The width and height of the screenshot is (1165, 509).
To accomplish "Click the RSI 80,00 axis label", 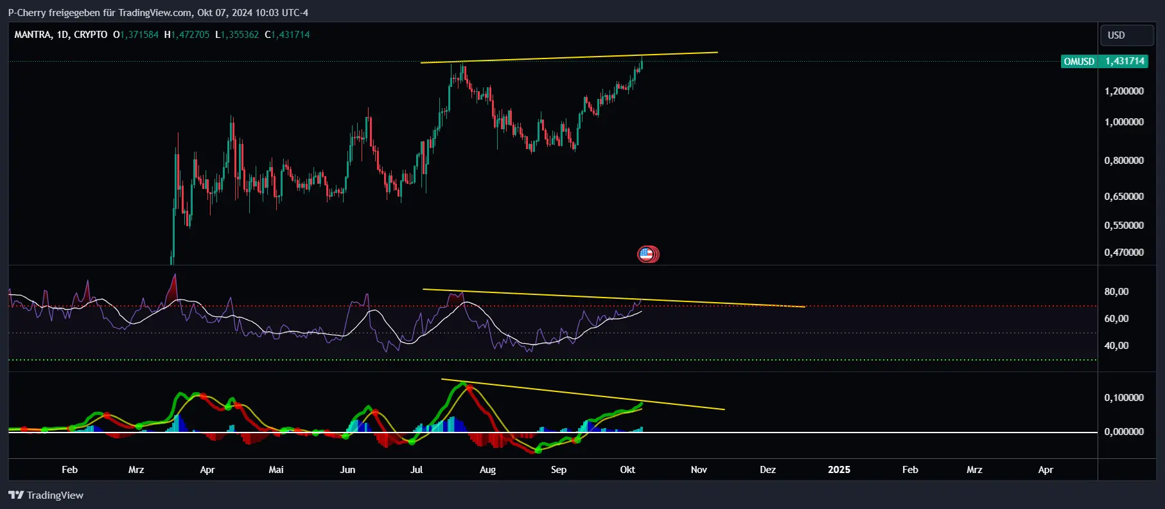I will coord(1116,292).
